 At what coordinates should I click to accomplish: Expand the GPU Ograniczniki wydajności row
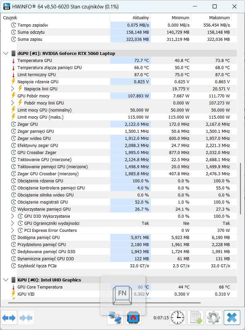pos(12,223)
